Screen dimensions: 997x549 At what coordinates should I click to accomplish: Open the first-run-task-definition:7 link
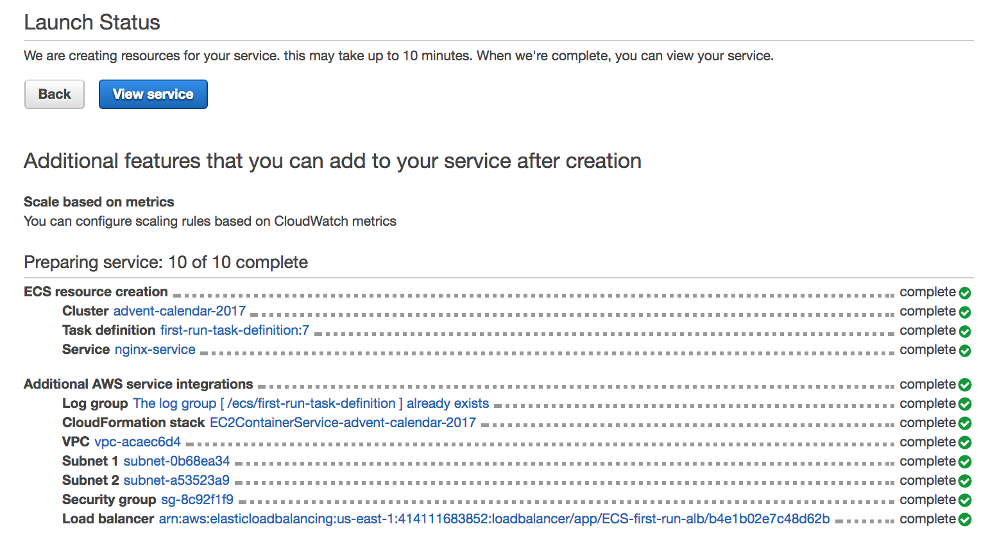point(235,330)
